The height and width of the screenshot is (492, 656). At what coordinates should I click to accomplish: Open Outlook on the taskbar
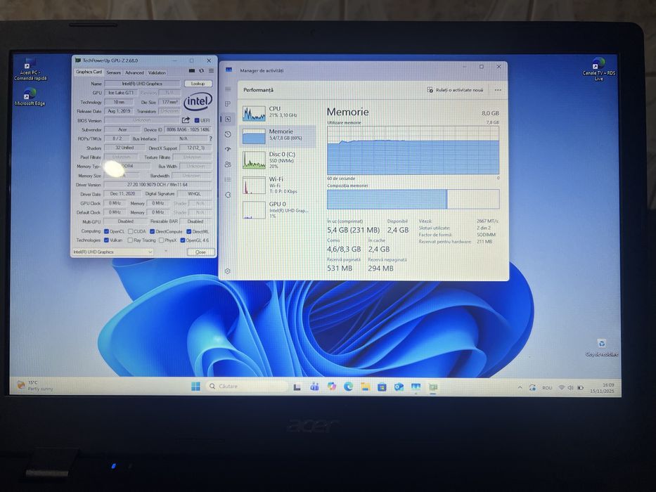pyautogui.click(x=399, y=387)
